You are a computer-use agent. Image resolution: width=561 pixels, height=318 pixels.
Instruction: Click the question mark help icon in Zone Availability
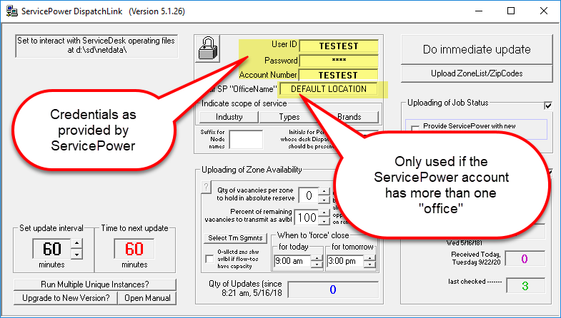click(x=206, y=187)
